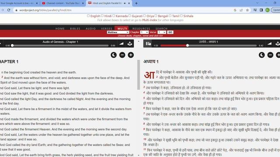Tick the English language checkbox

pyautogui.click(x=88, y=16)
